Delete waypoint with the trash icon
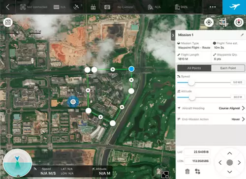Image resolution: width=246 pixels, height=179 pixels. click(187, 172)
